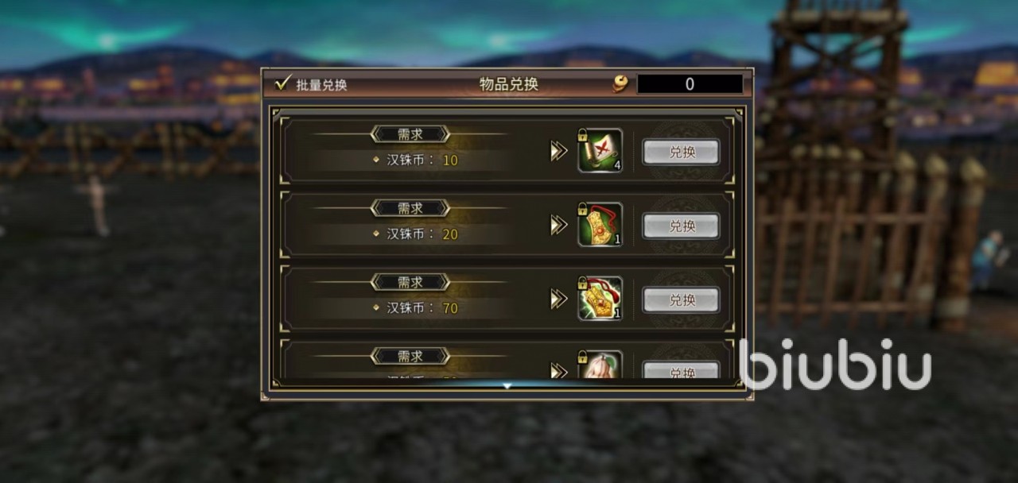1018x483 pixels.
Task: Click the currency balance field showing 0
Action: [x=690, y=84]
